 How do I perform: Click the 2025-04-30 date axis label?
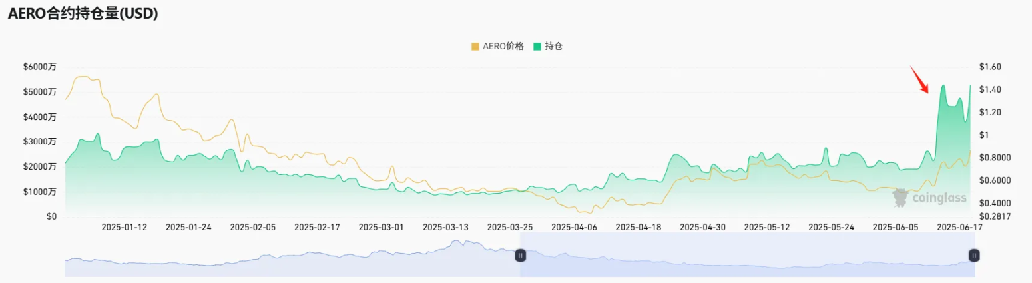pyautogui.click(x=703, y=227)
